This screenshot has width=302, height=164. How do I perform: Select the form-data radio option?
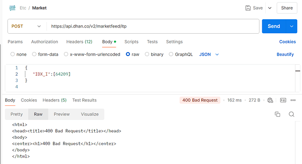(x=34, y=54)
